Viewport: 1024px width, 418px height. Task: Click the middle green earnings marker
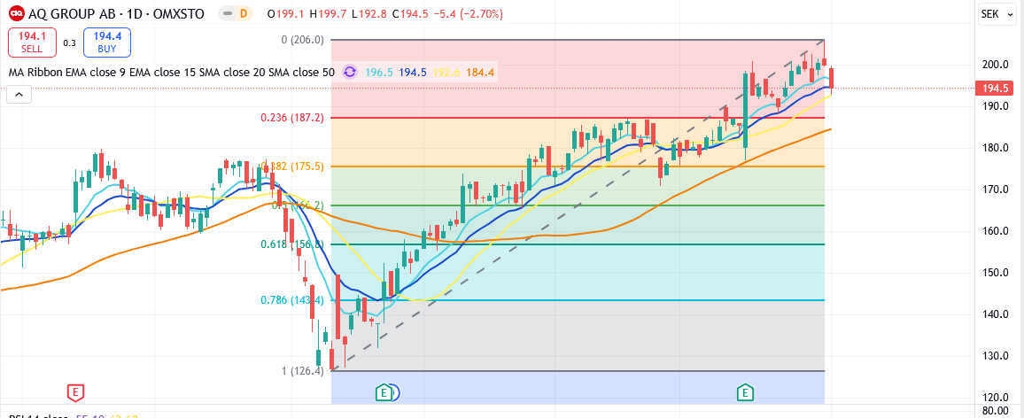pos(384,391)
